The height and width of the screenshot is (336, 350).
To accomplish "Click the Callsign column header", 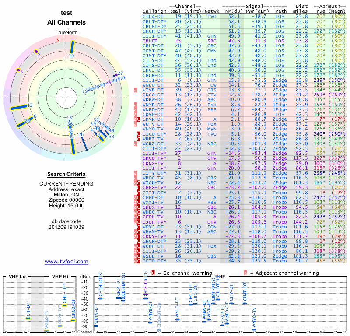I will (155, 10).
